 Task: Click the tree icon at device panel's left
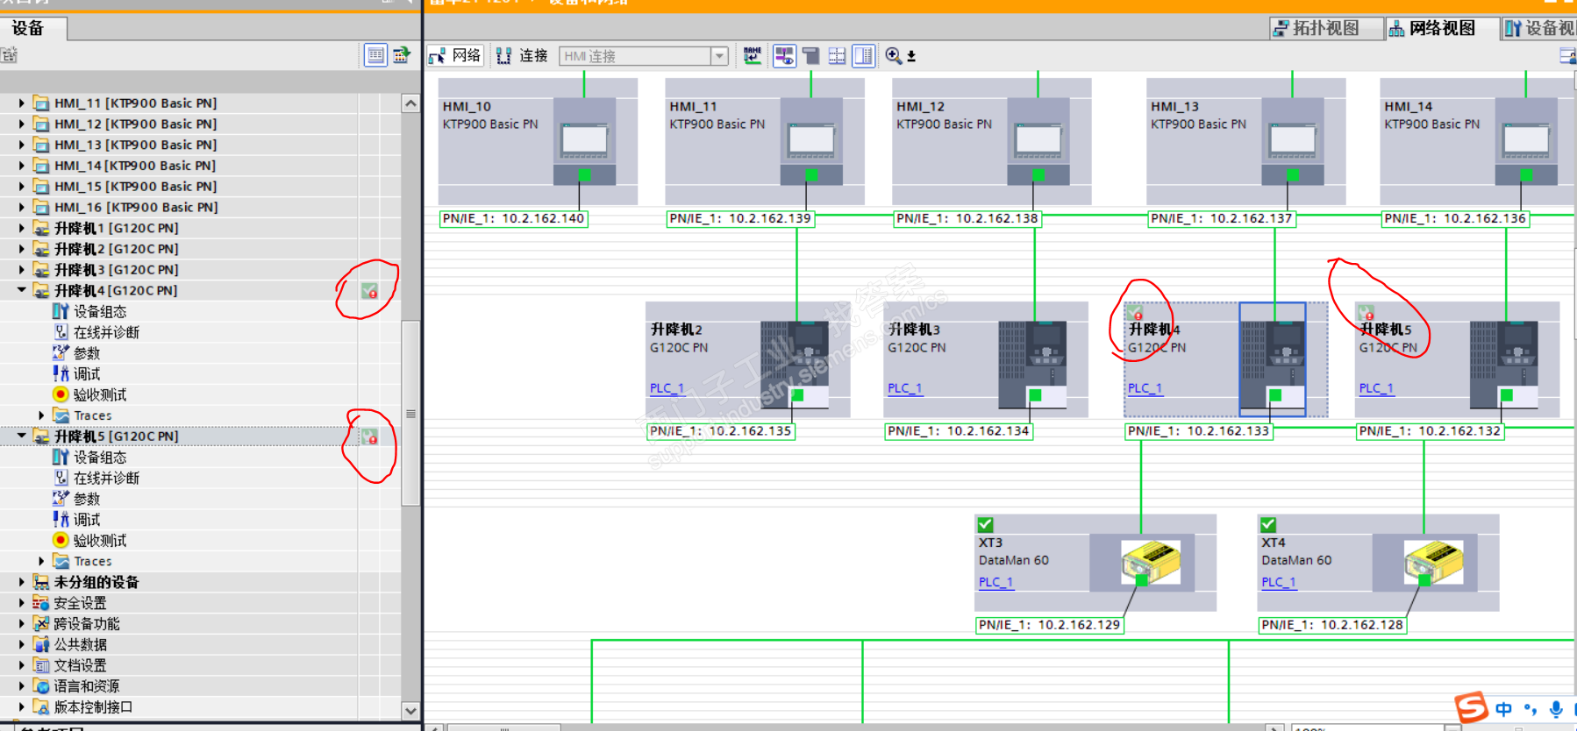(9, 55)
